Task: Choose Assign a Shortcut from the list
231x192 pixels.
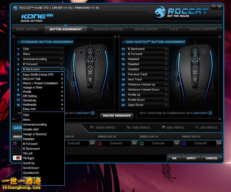Action: coord(43,134)
